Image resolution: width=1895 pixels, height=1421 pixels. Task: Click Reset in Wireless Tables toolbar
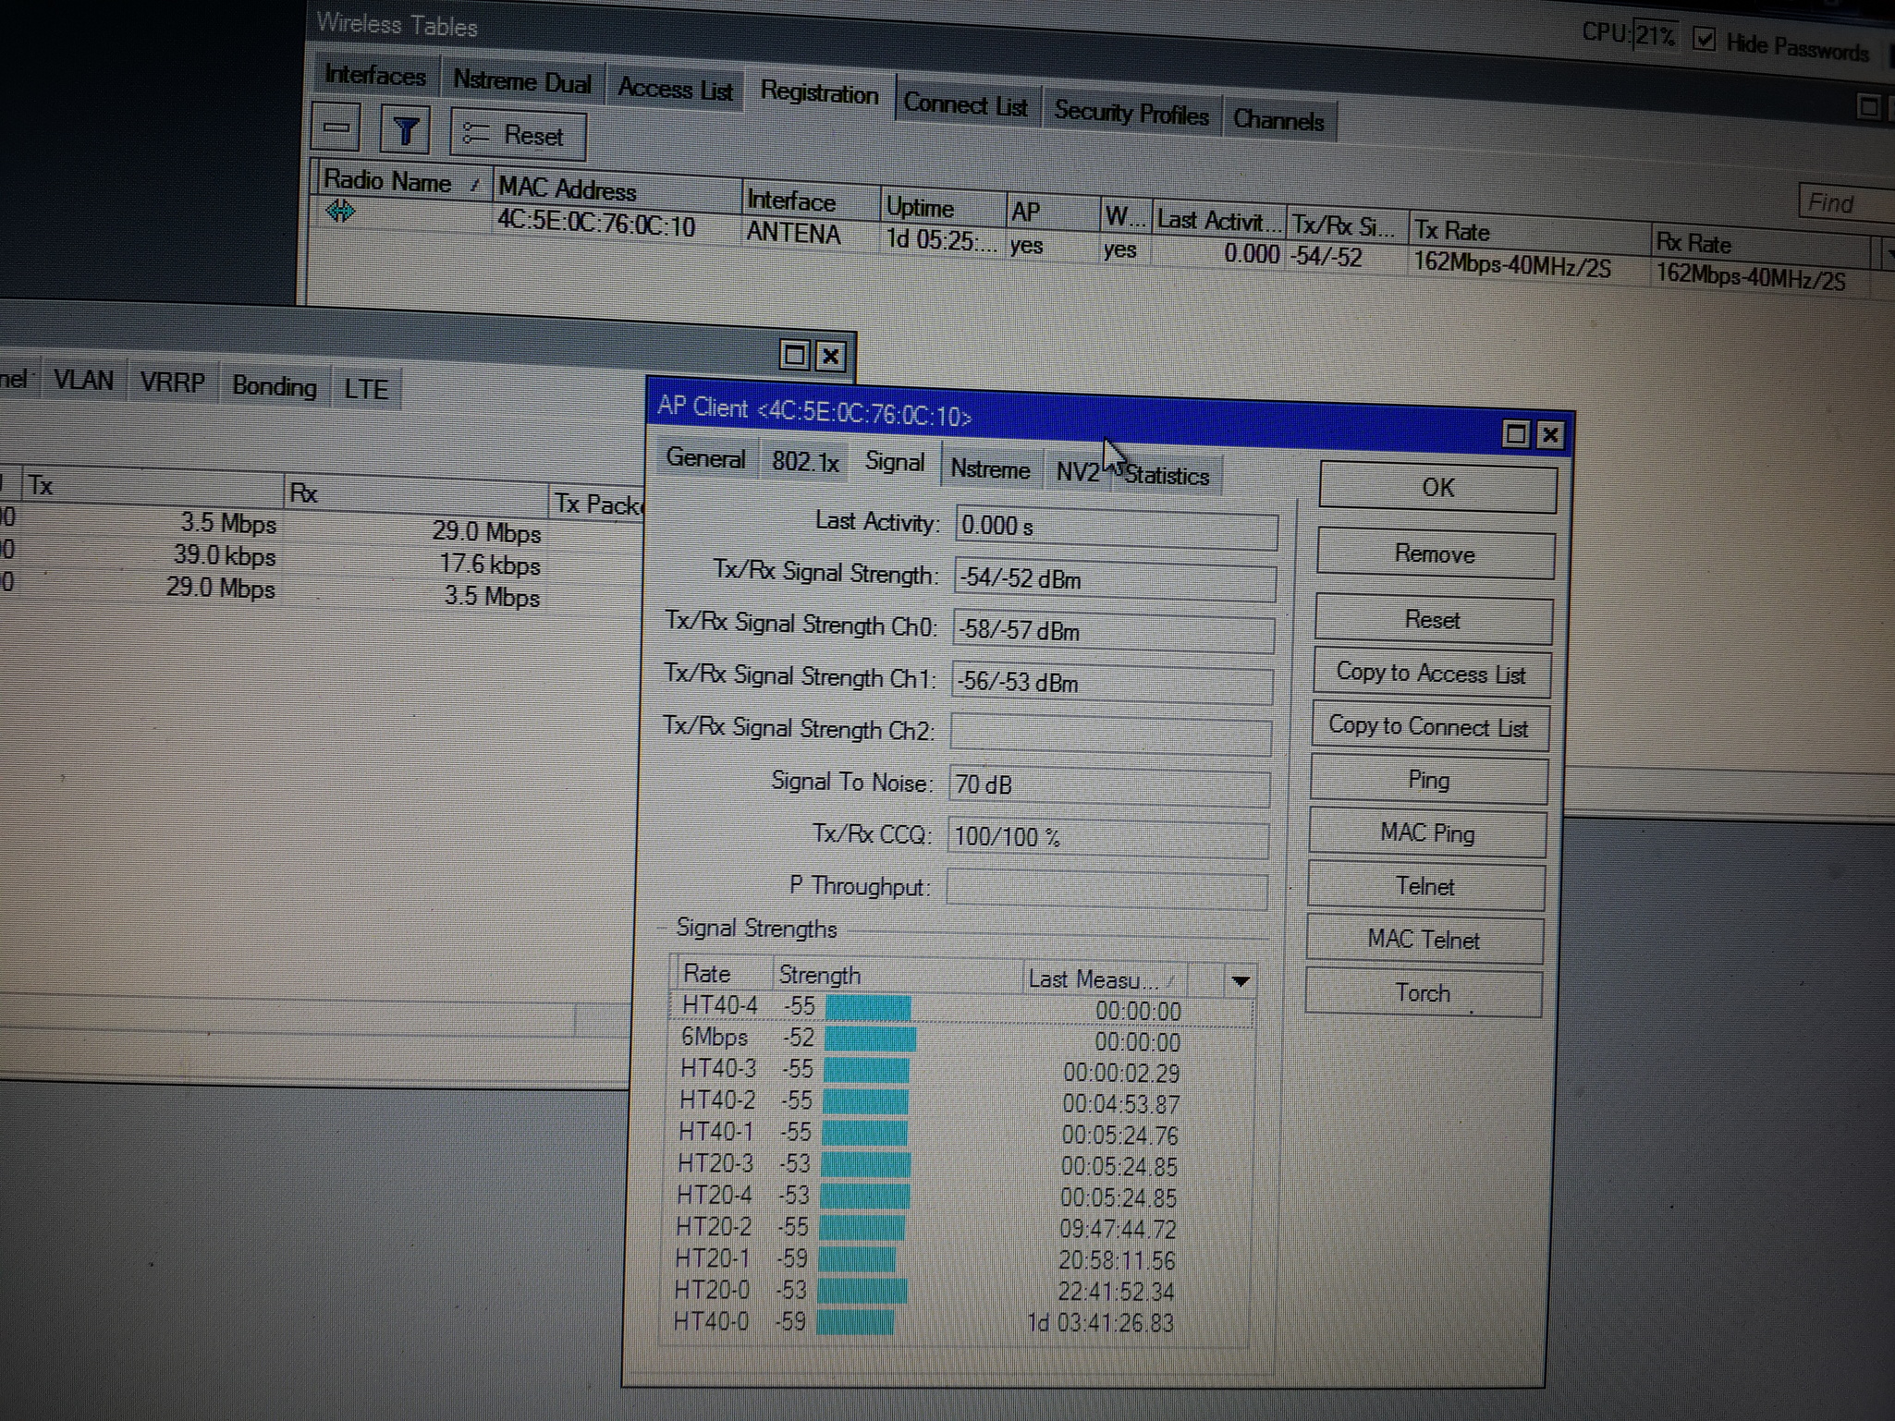(x=518, y=136)
